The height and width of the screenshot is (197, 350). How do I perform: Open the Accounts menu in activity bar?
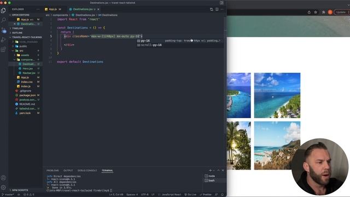(x=3, y=178)
